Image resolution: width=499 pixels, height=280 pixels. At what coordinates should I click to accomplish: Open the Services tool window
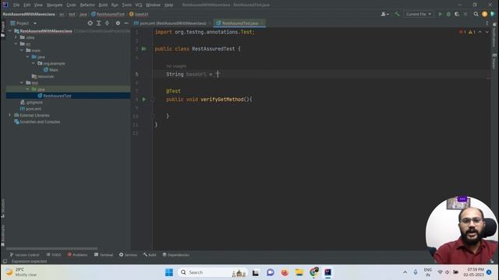coord(128,254)
